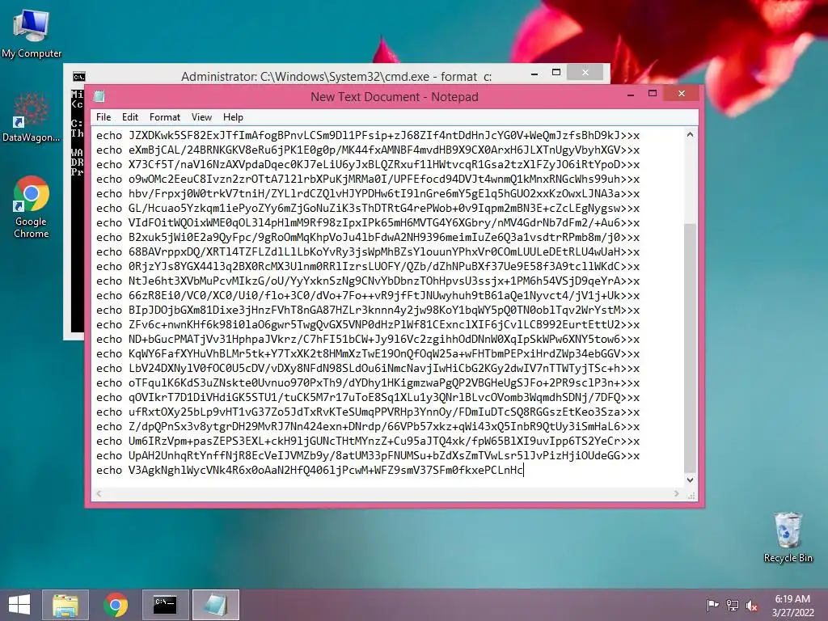This screenshot has width=828, height=621.
Task: Click the horizontal scroll right arrow in Notepad
Action: coord(677,494)
